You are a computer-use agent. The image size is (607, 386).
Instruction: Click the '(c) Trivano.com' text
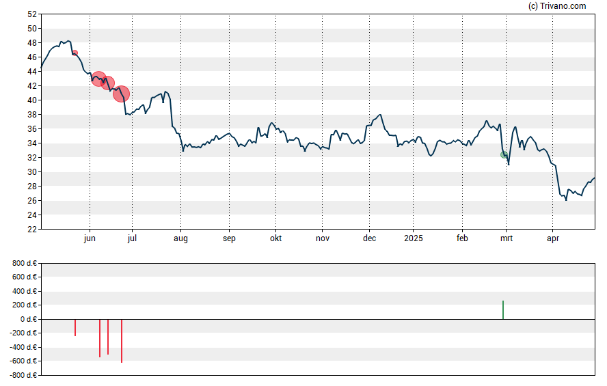tap(557, 5)
